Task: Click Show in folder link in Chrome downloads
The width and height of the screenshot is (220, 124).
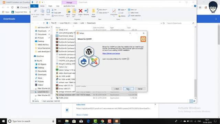Action: (82, 115)
